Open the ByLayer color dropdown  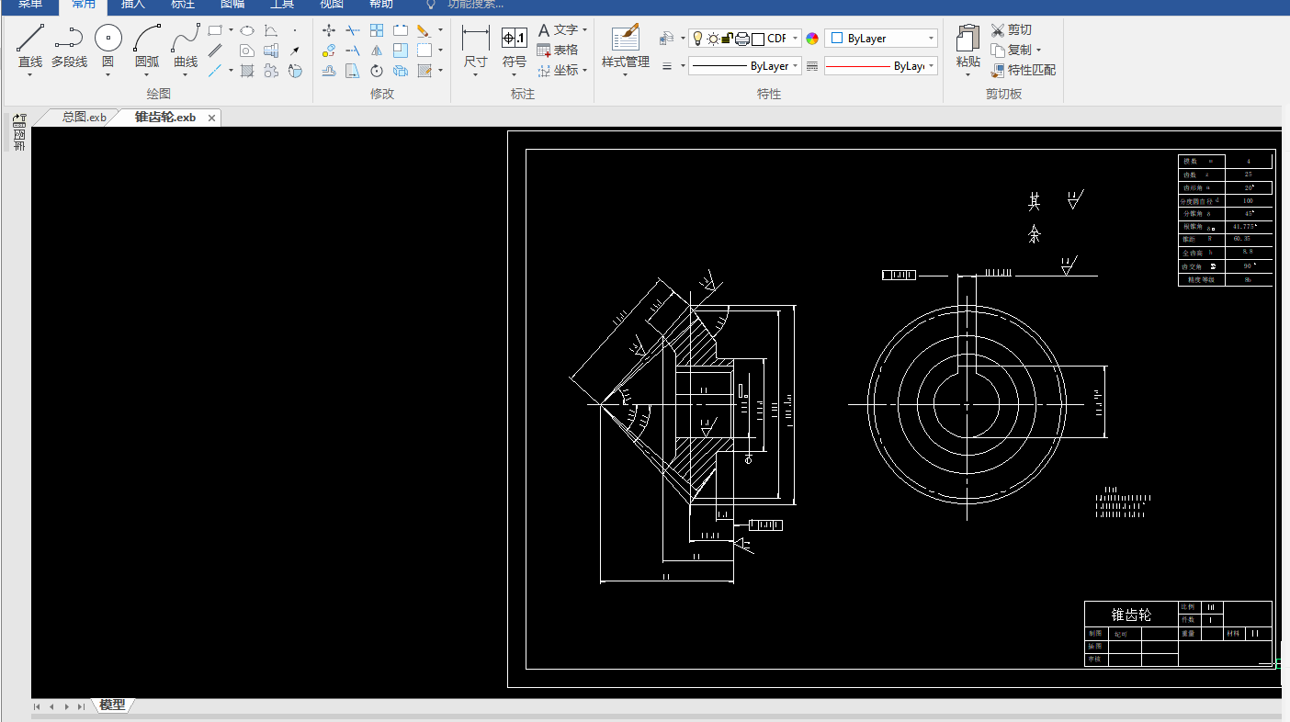(881, 39)
